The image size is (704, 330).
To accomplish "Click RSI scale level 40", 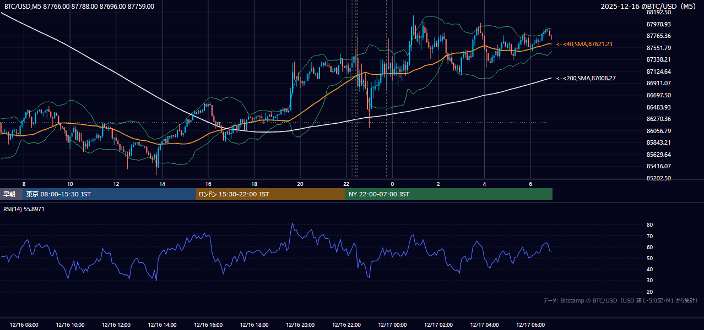I will point(649,269).
